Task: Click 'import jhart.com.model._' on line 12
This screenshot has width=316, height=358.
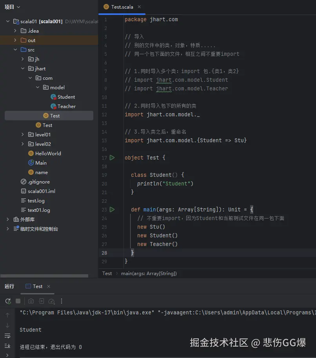Action: [162, 114]
